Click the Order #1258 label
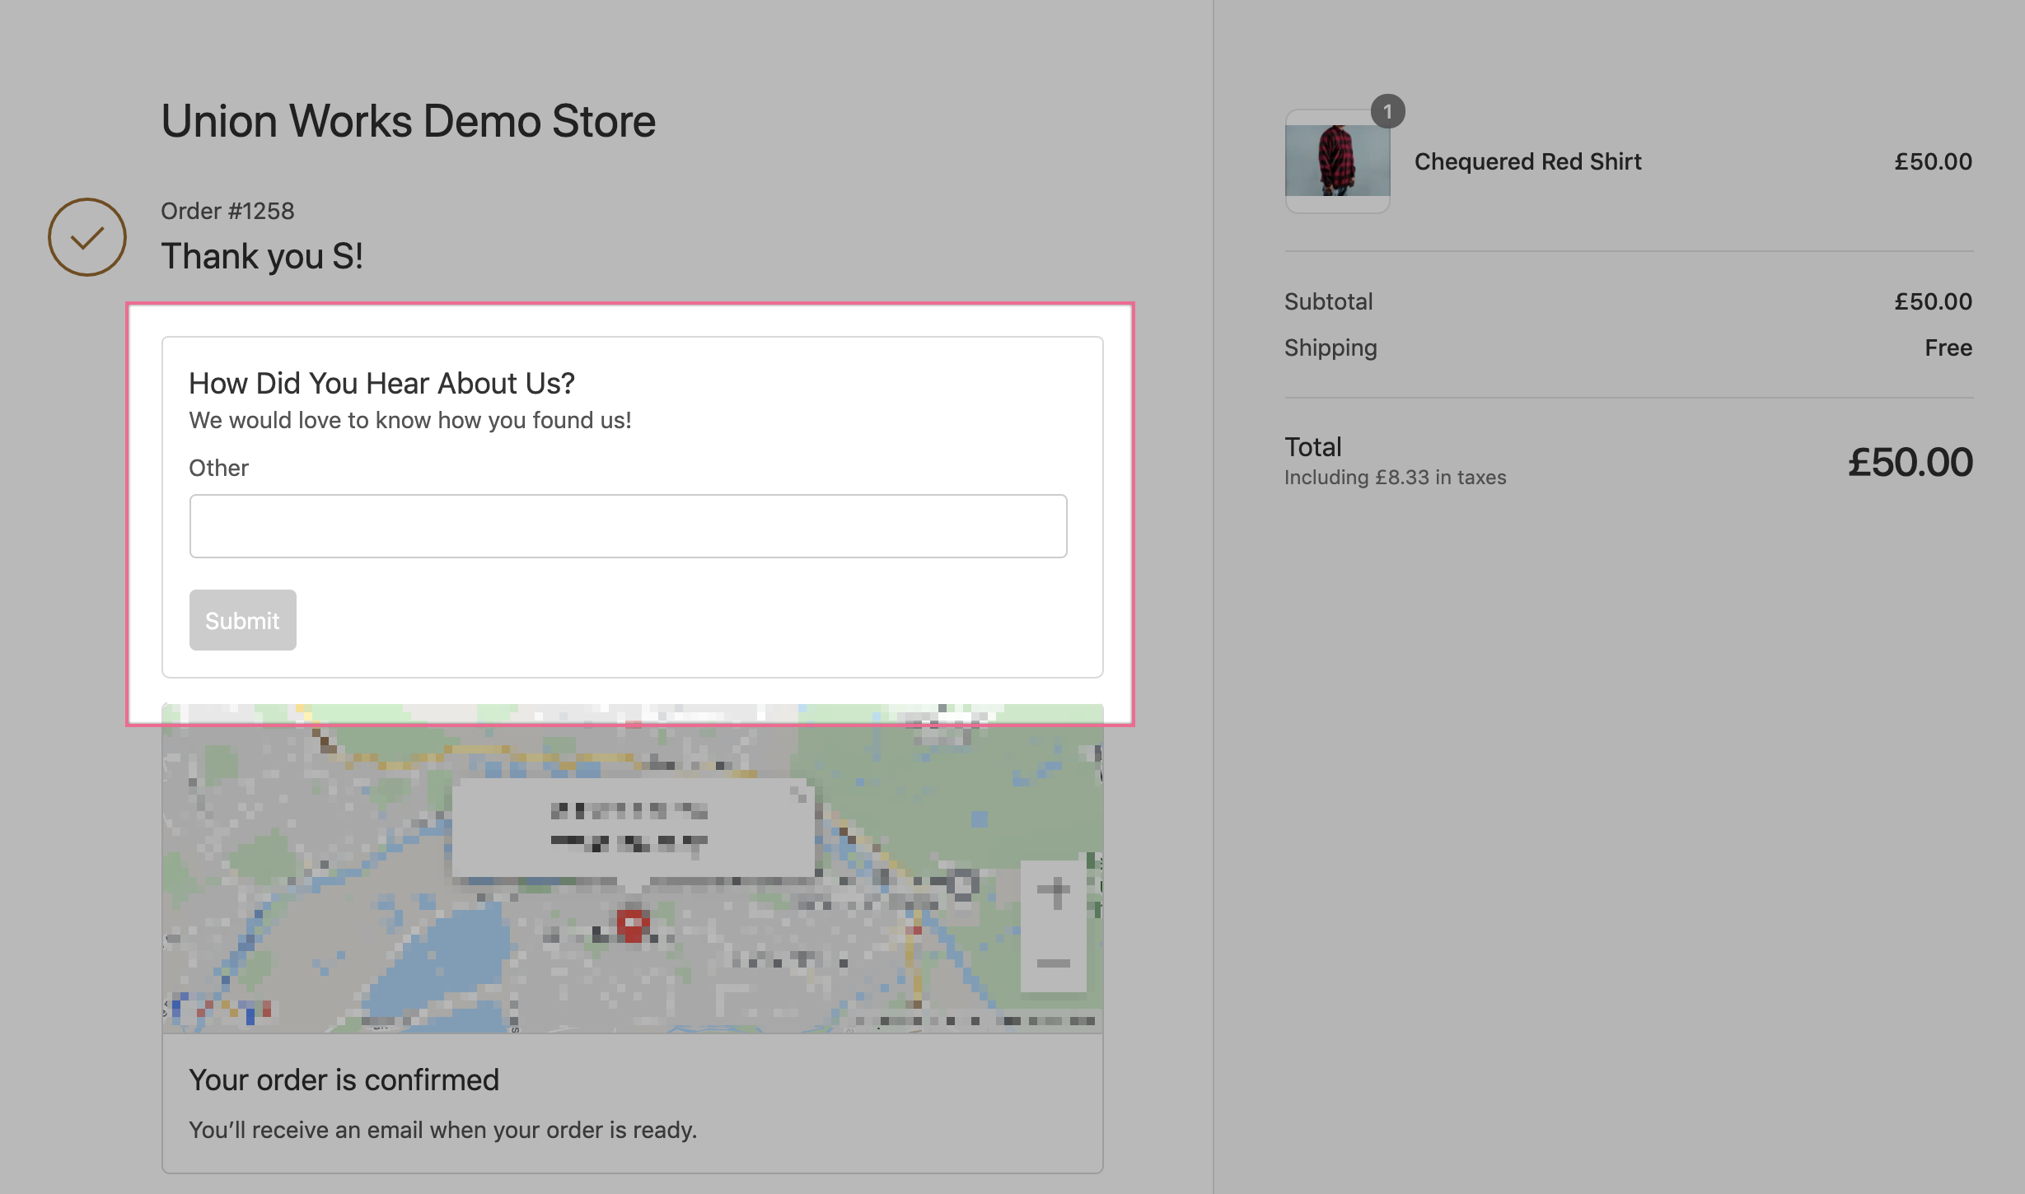This screenshot has width=2025, height=1194. tap(227, 211)
